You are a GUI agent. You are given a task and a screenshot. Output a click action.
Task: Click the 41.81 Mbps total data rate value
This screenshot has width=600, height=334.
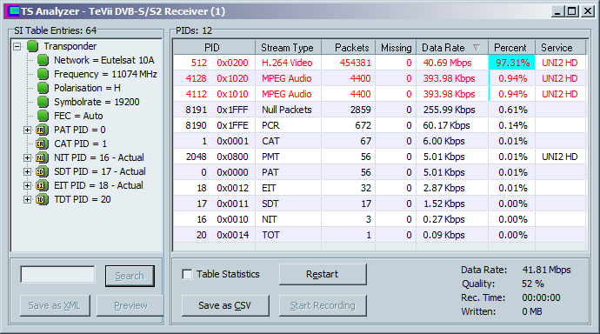point(546,270)
